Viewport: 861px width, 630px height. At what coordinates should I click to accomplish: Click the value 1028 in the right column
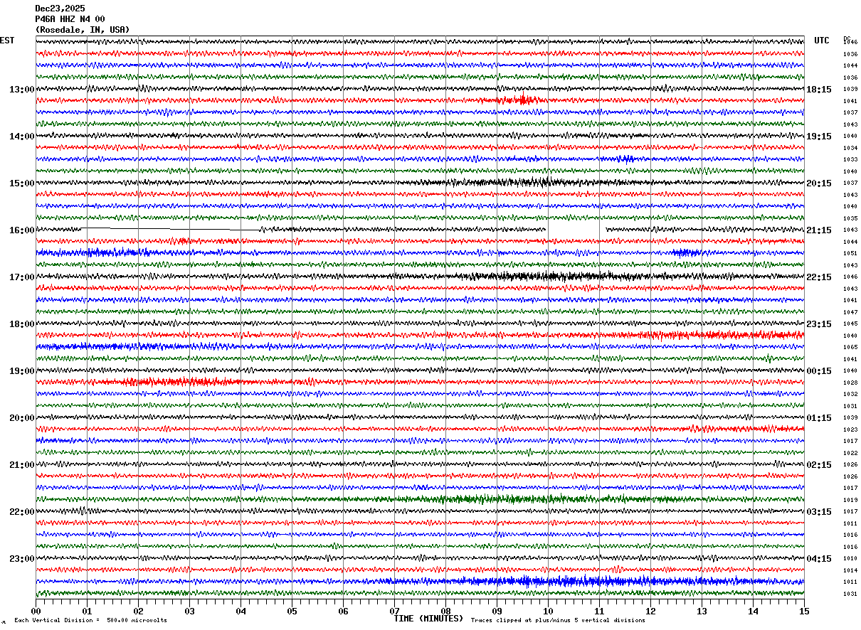850,383
